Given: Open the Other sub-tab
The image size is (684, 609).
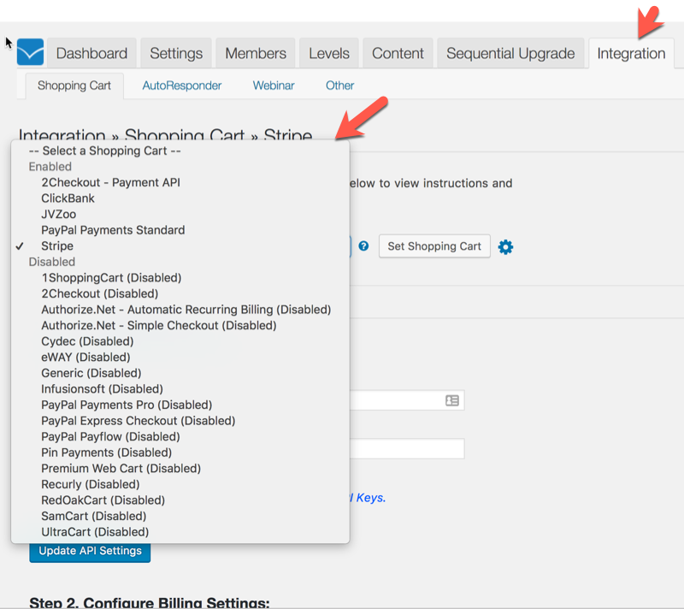Looking at the screenshot, I should point(339,86).
